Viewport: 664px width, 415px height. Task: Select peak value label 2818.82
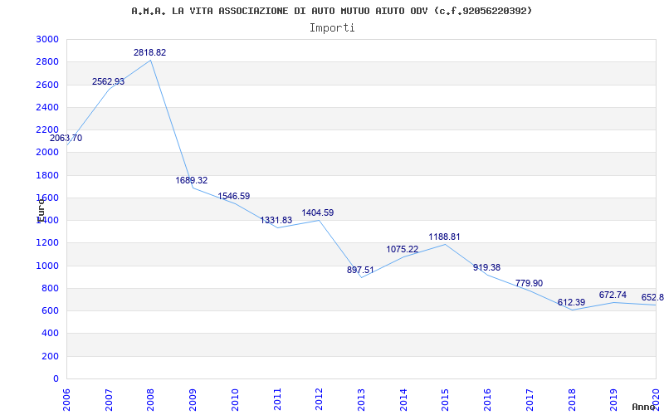pos(150,53)
